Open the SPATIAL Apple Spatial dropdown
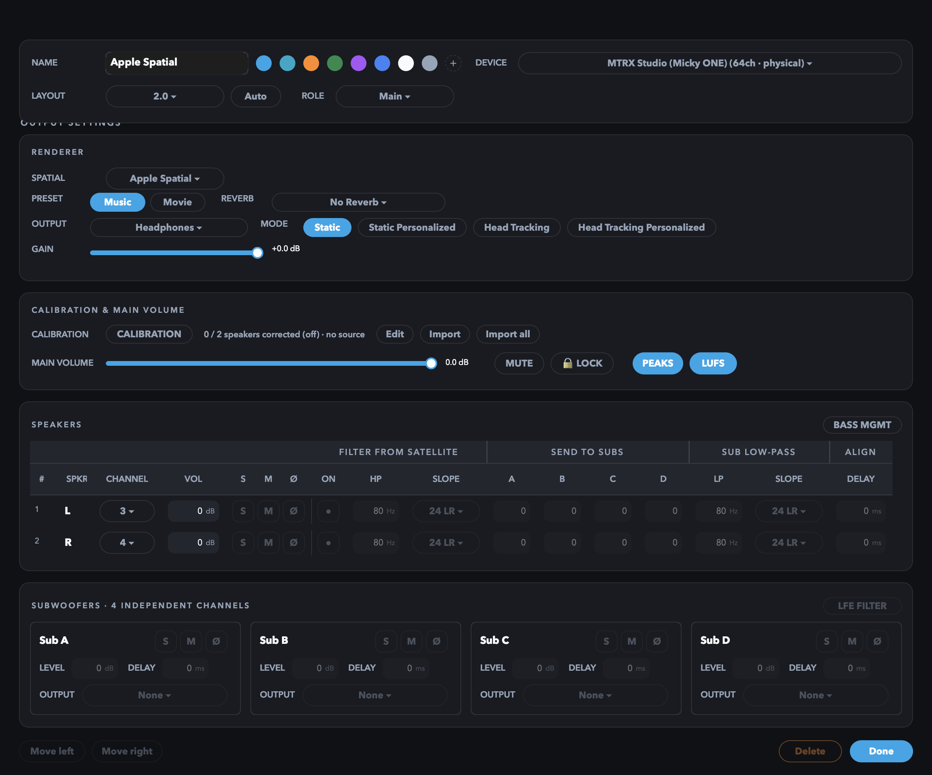This screenshot has height=775, width=932. click(x=165, y=179)
